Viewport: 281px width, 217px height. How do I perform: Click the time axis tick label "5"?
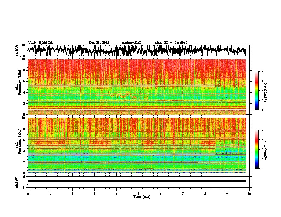[x=139, y=194]
